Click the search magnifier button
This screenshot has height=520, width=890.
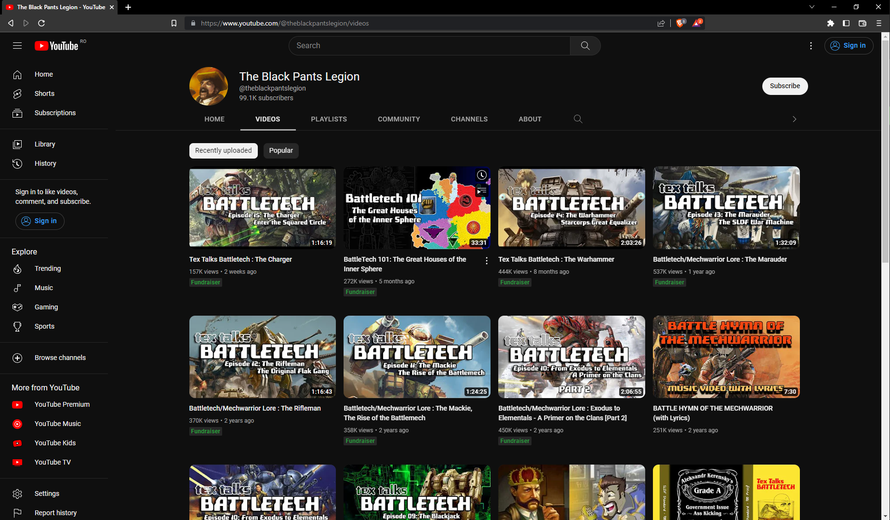point(585,46)
